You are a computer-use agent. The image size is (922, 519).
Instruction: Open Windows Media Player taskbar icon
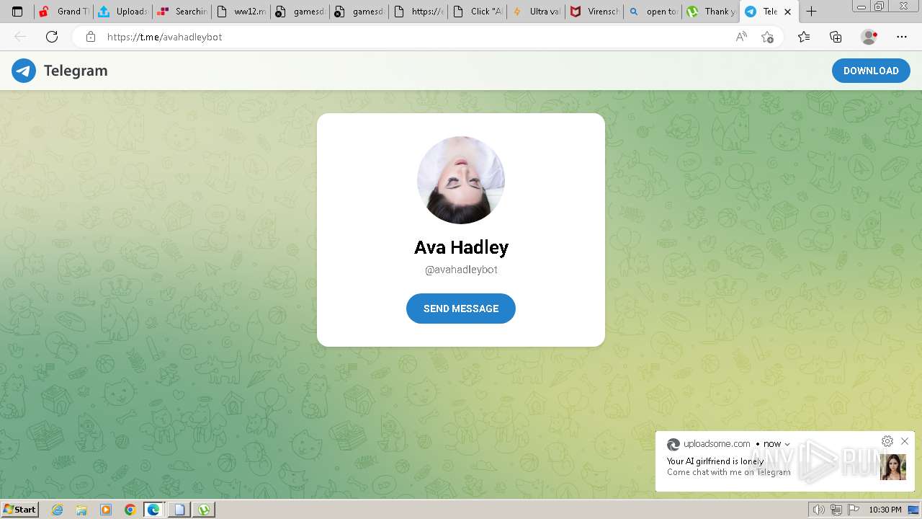(106, 510)
